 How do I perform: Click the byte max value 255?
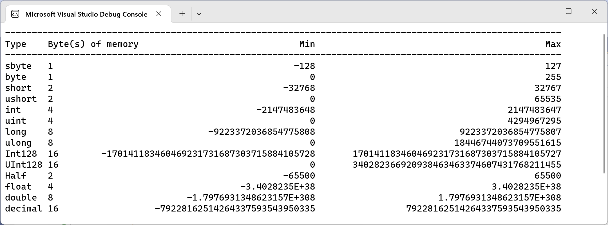click(x=553, y=77)
